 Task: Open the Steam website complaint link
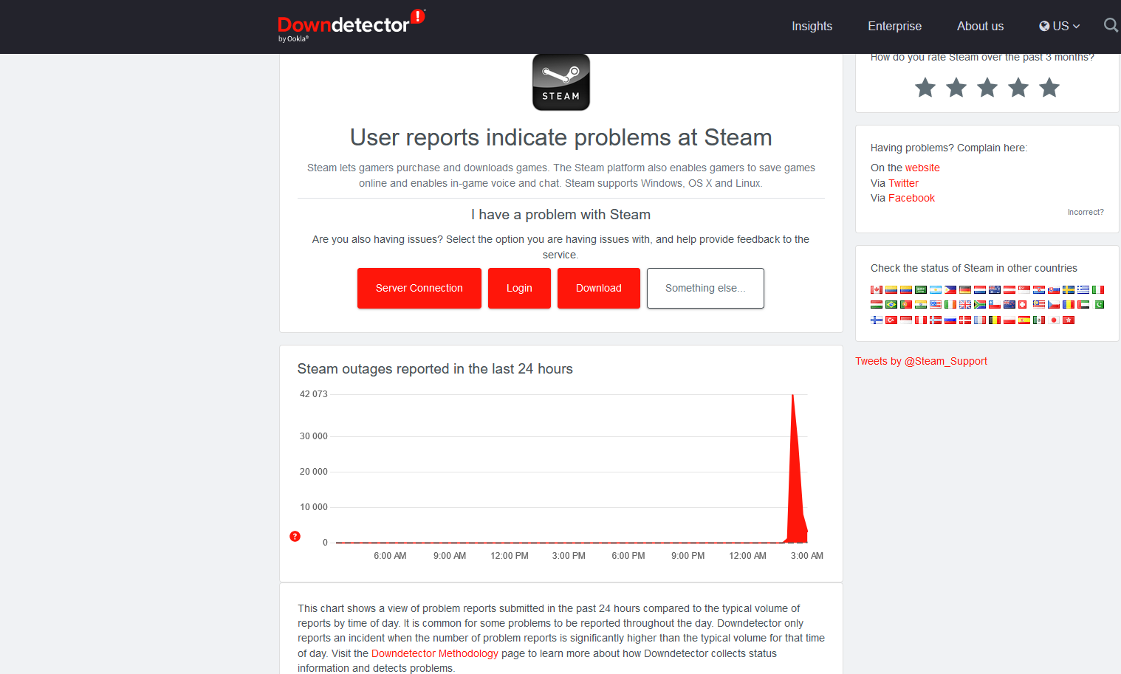922,168
